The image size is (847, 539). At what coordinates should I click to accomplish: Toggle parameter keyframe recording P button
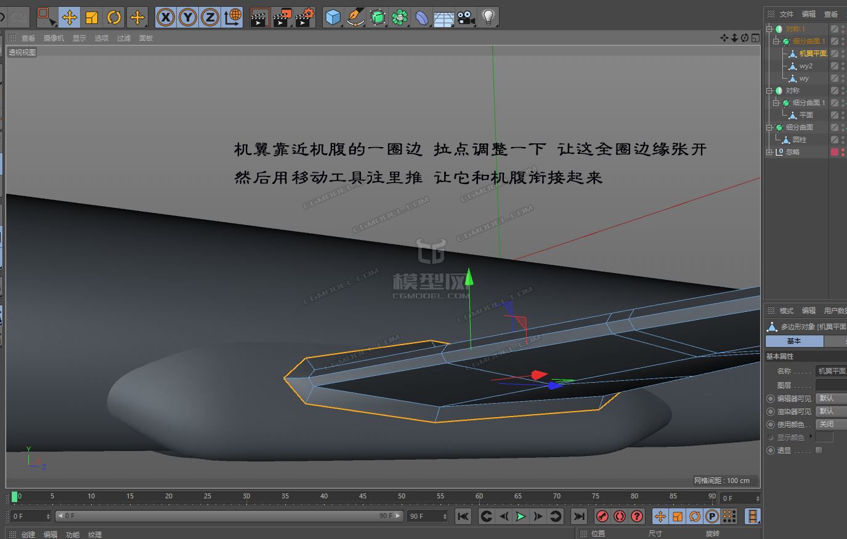712,516
